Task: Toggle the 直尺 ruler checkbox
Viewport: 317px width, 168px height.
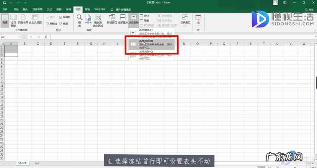Action: point(50,17)
